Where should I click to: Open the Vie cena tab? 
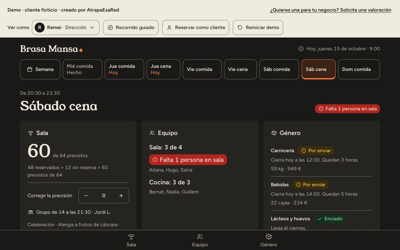(240, 69)
